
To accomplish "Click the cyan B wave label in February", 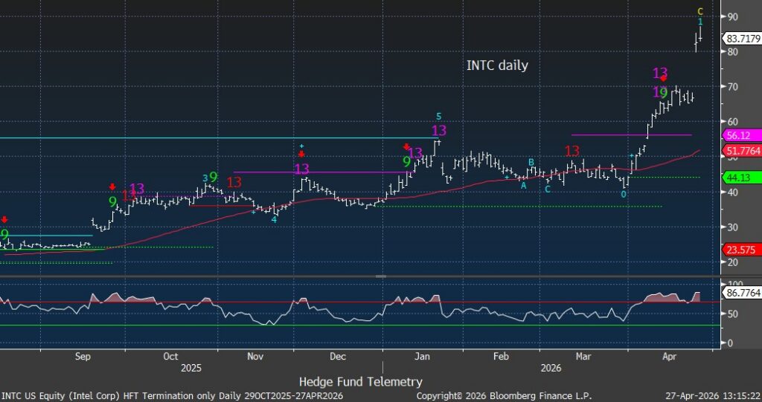I will (531, 162).
